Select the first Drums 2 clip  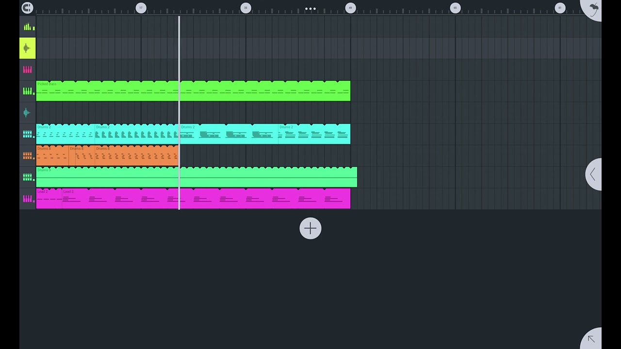65,134
